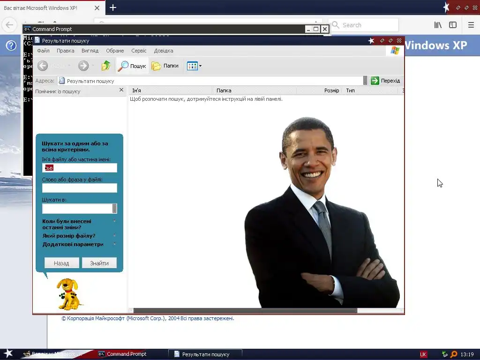Image resolution: width=480 pixels, height=360 pixels.
Task: Open the Довідка menu
Action: tap(164, 51)
